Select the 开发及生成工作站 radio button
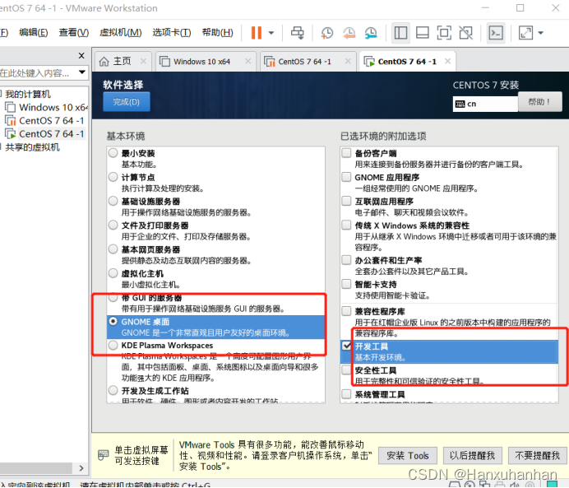The image size is (569, 488). (x=113, y=390)
